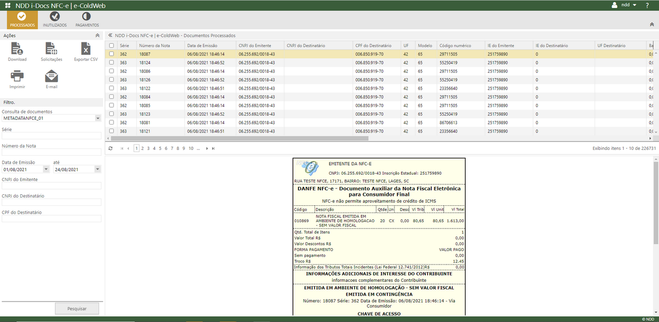Check the checkbox for nota 18087
The image size is (659, 322).
pyautogui.click(x=111, y=54)
